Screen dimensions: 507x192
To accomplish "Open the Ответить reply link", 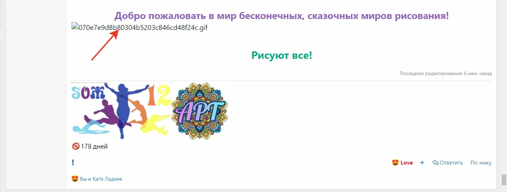I will click(451, 163).
